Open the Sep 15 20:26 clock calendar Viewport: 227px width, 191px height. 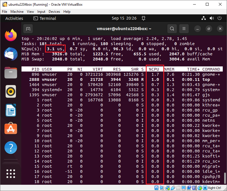click(124, 18)
